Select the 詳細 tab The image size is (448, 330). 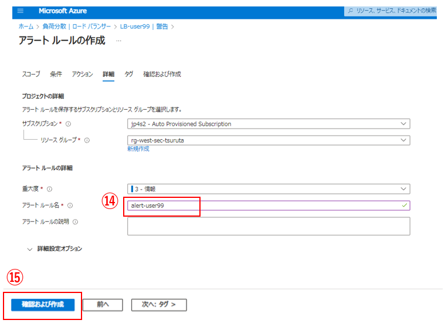108,74
